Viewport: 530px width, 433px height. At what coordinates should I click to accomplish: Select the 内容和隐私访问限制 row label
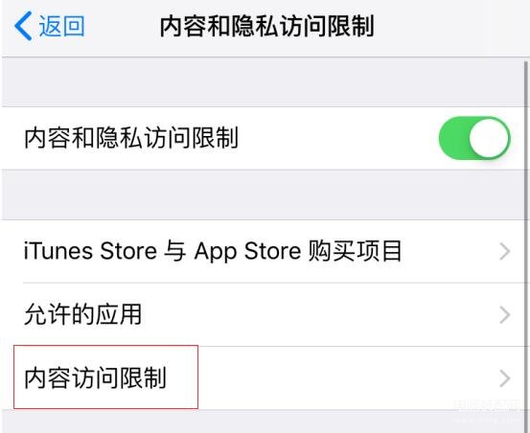click(131, 138)
